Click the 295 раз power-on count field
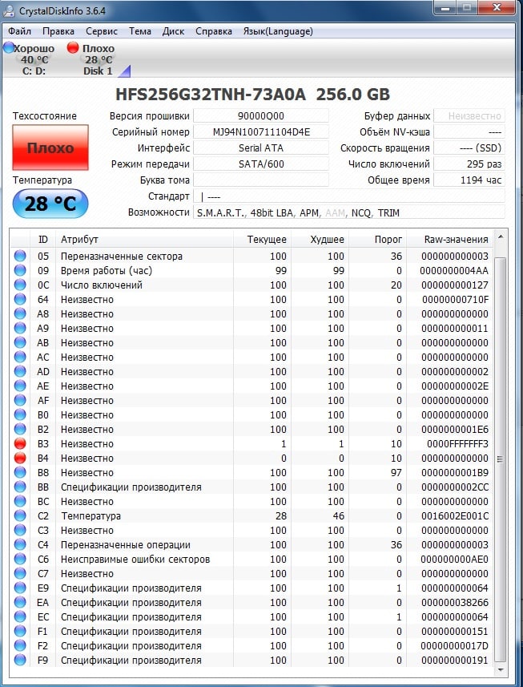The width and height of the screenshot is (523, 687). pos(469,164)
